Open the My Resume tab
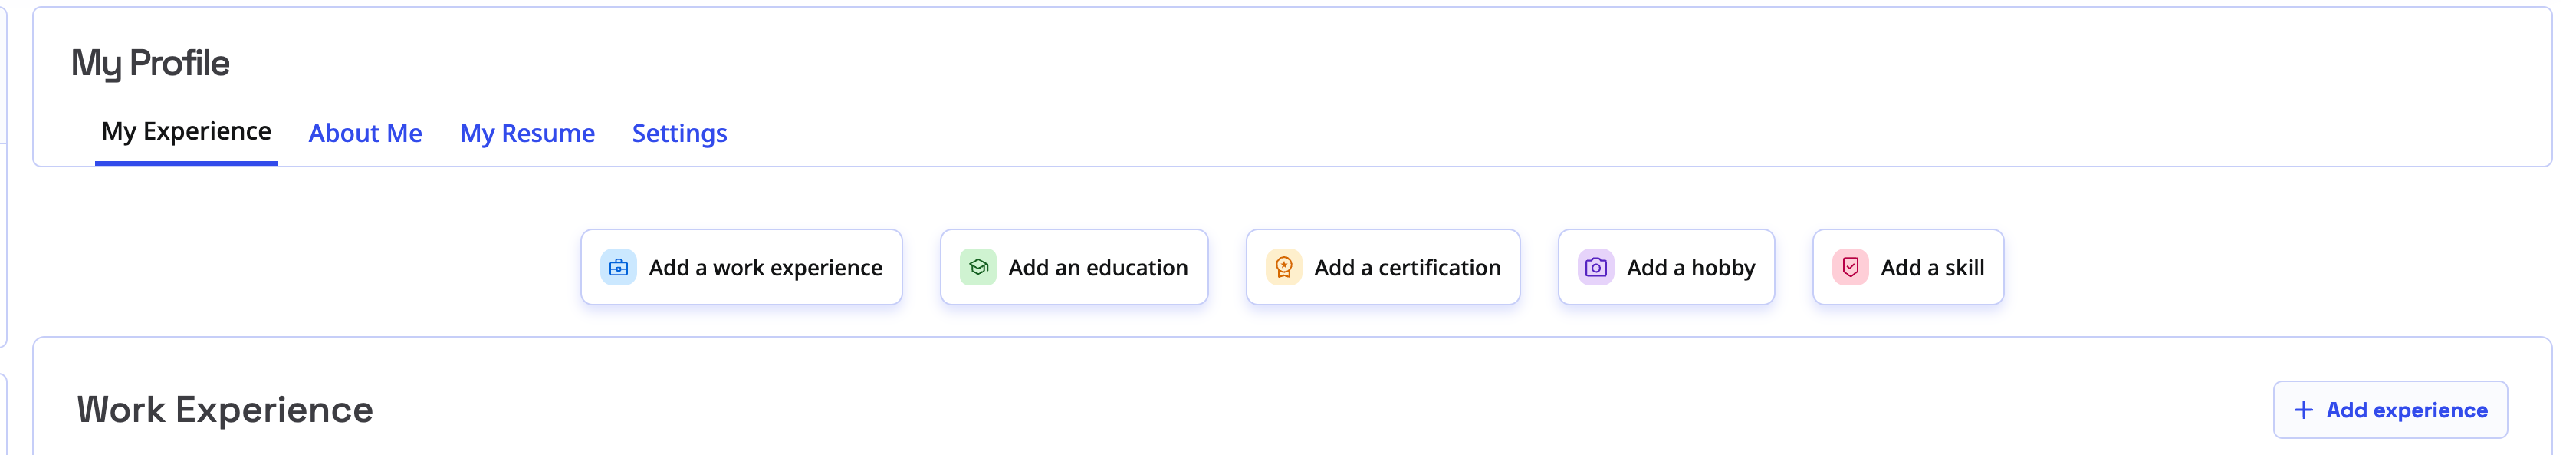 (x=527, y=133)
